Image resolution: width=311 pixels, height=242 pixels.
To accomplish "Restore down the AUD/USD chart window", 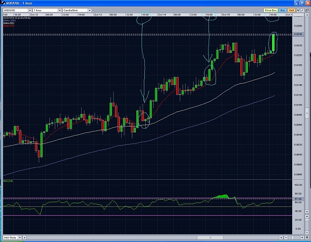I will (x=302, y=3).
